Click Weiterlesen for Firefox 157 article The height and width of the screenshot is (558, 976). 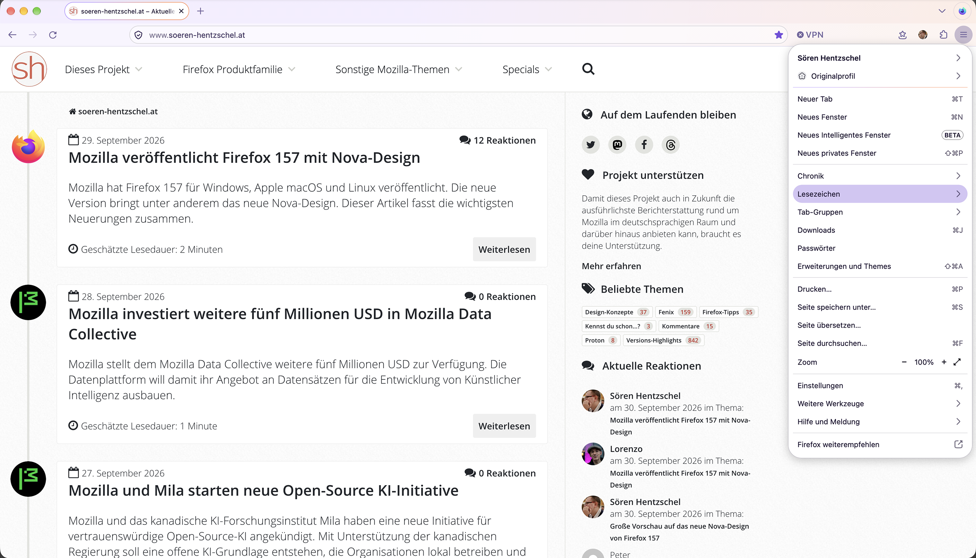[x=504, y=249]
